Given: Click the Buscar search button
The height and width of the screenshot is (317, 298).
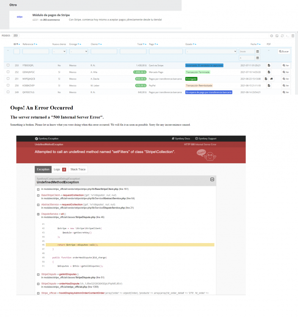Looking at the screenshot, I should [284, 52].
